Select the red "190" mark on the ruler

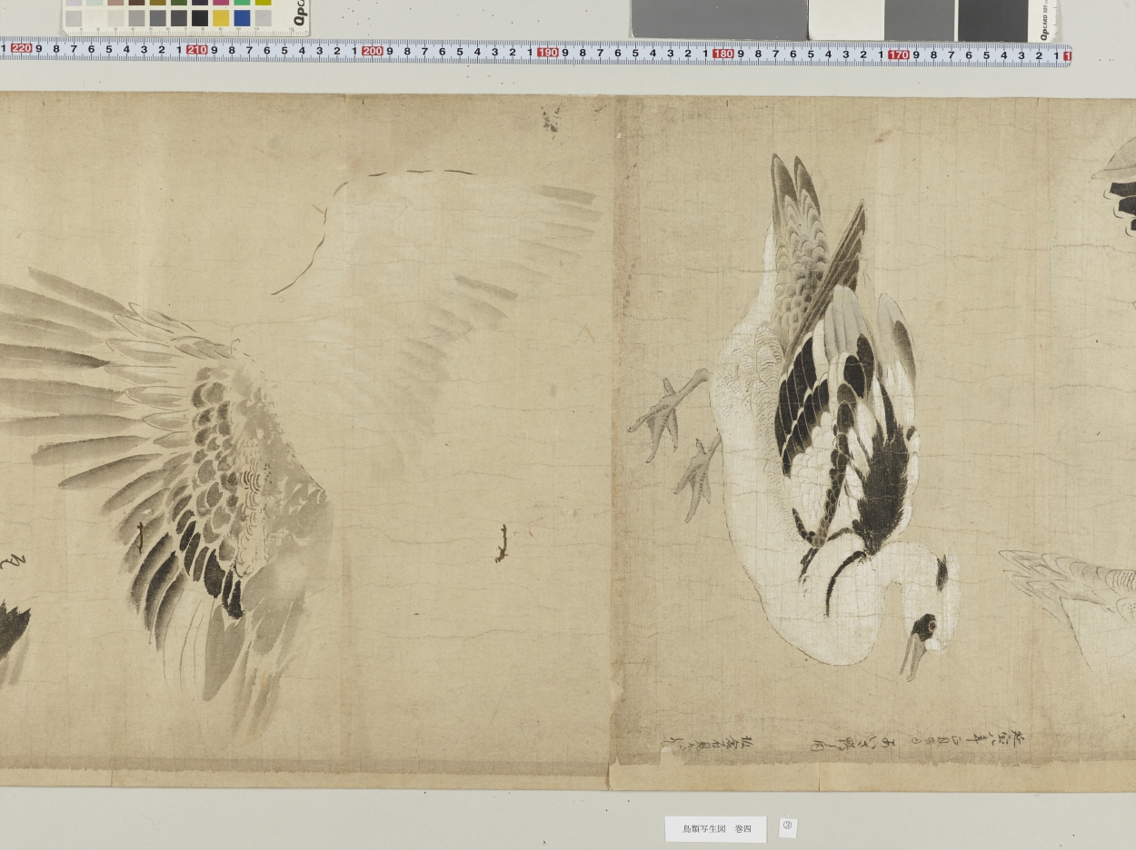pyautogui.click(x=548, y=53)
